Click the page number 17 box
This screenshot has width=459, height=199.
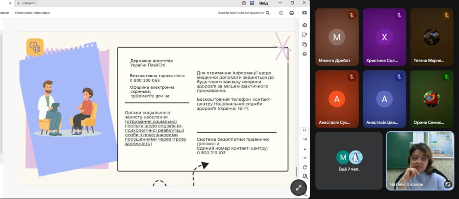pyautogui.click(x=304, y=130)
